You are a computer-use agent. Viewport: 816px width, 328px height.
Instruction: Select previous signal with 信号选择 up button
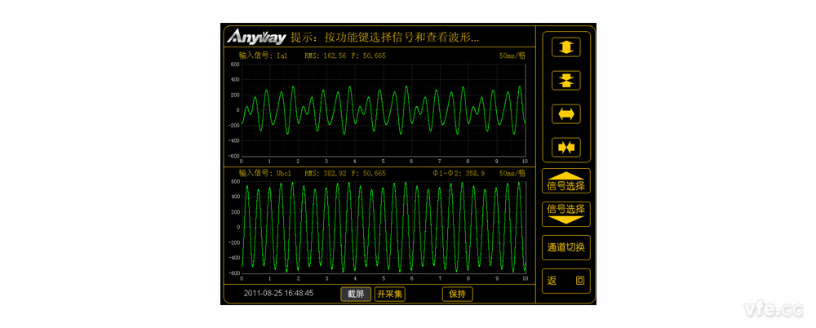coord(565,181)
